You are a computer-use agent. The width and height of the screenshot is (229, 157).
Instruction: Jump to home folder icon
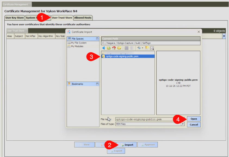[x=114, y=48]
